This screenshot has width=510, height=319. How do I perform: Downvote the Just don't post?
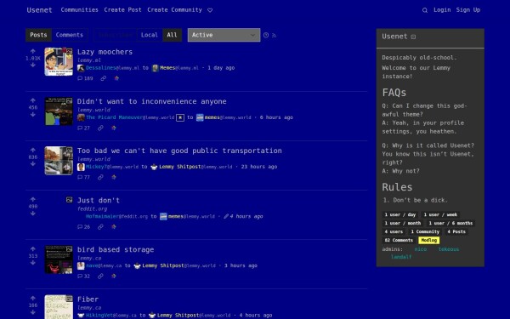point(33,214)
